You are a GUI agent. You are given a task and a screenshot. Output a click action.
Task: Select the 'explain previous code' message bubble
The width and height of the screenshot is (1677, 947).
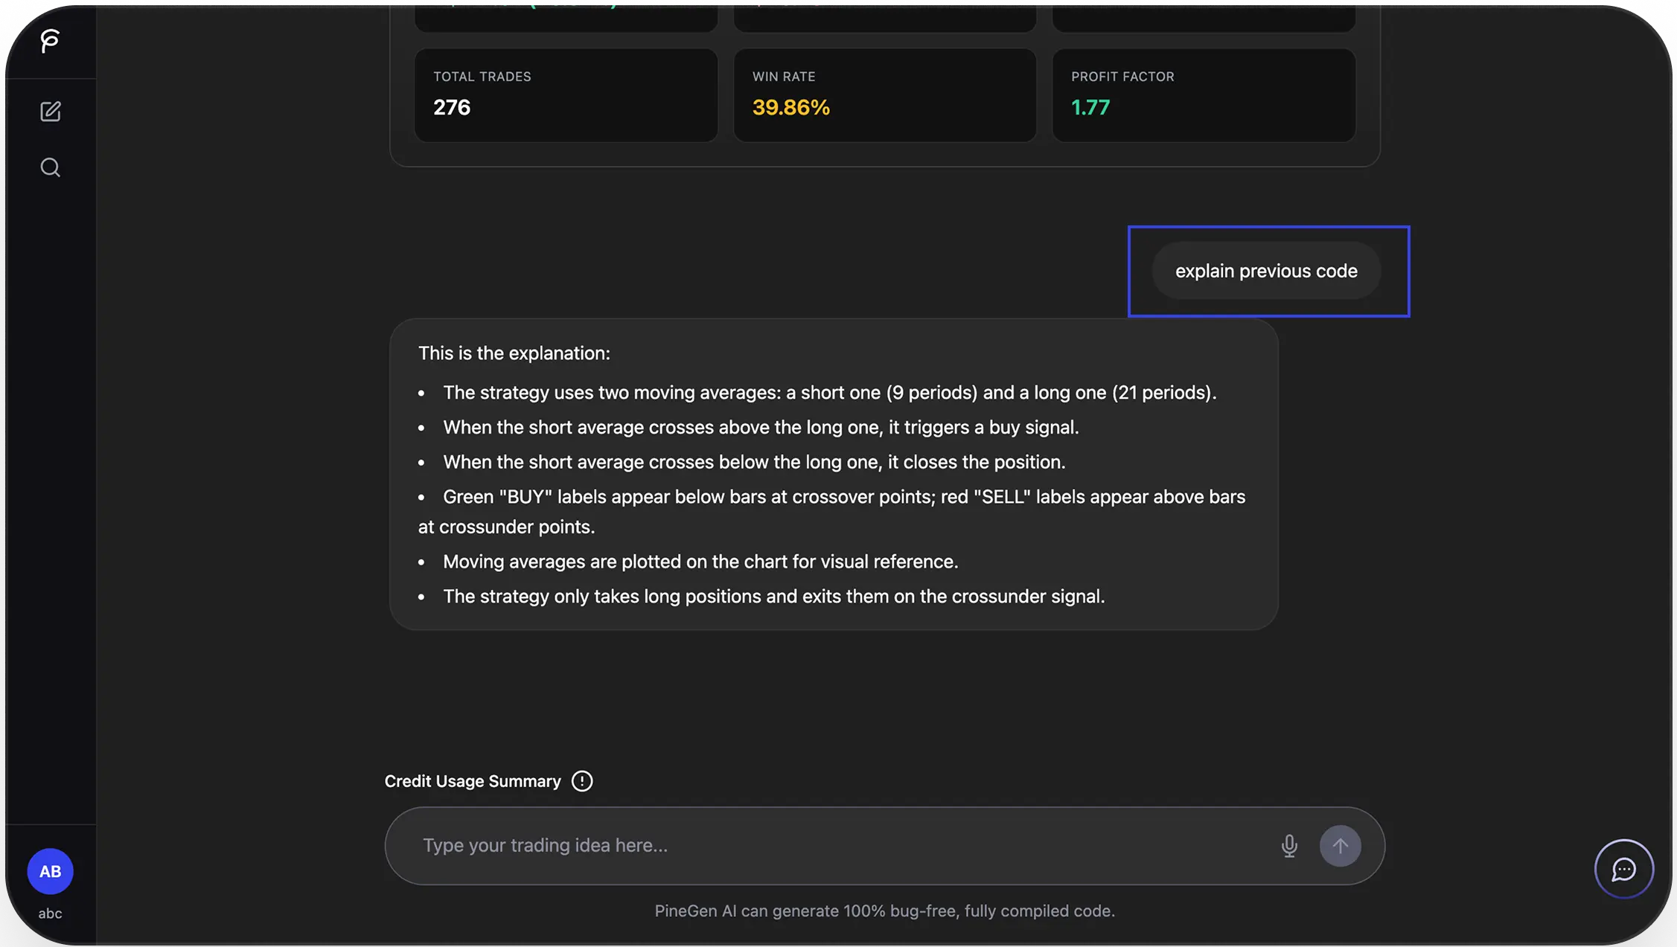click(1266, 271)
